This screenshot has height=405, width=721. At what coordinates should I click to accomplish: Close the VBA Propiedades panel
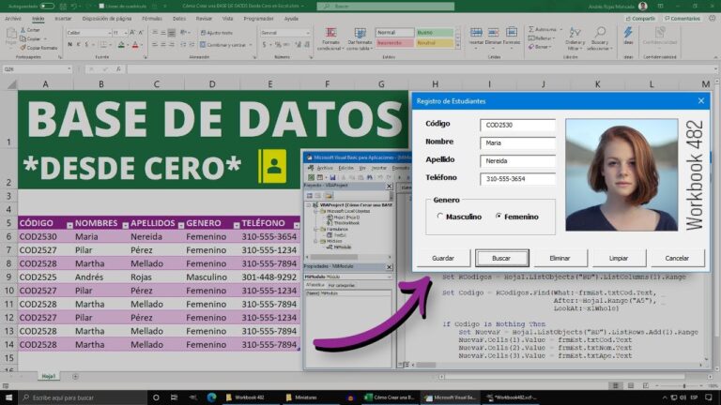(x=389, y=267)
